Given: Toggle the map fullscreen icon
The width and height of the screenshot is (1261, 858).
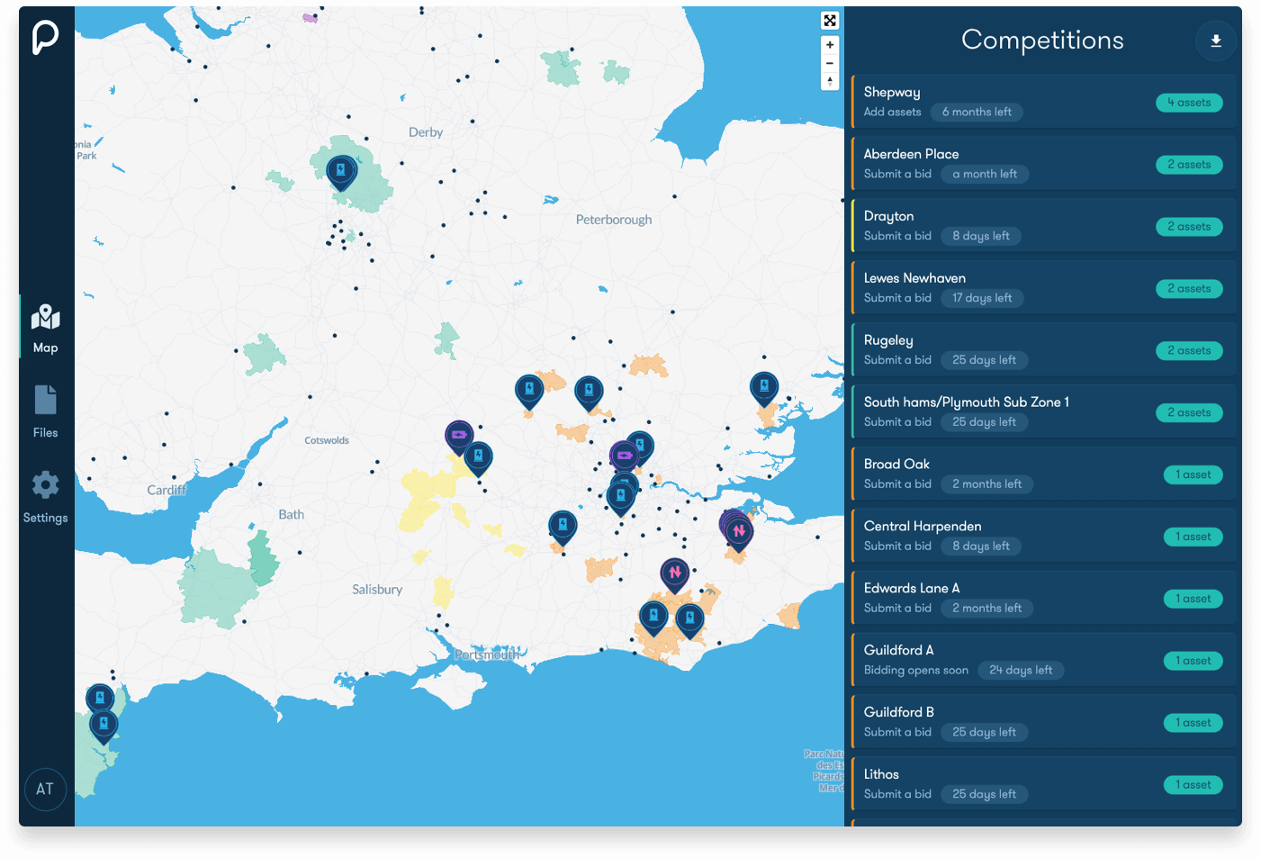Looking at the screenshot, I should (x=830, y=21).
